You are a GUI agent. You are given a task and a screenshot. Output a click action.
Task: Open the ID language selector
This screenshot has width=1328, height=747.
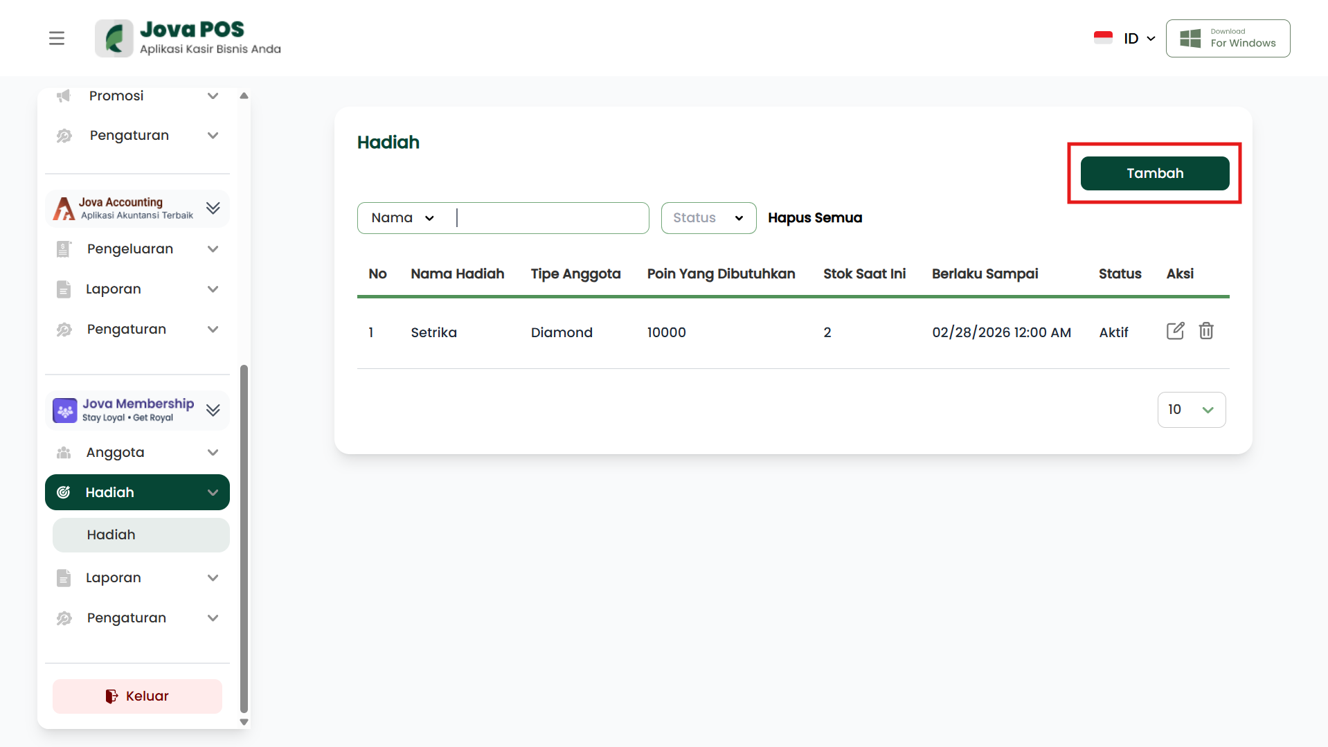tap(1139, 39)
